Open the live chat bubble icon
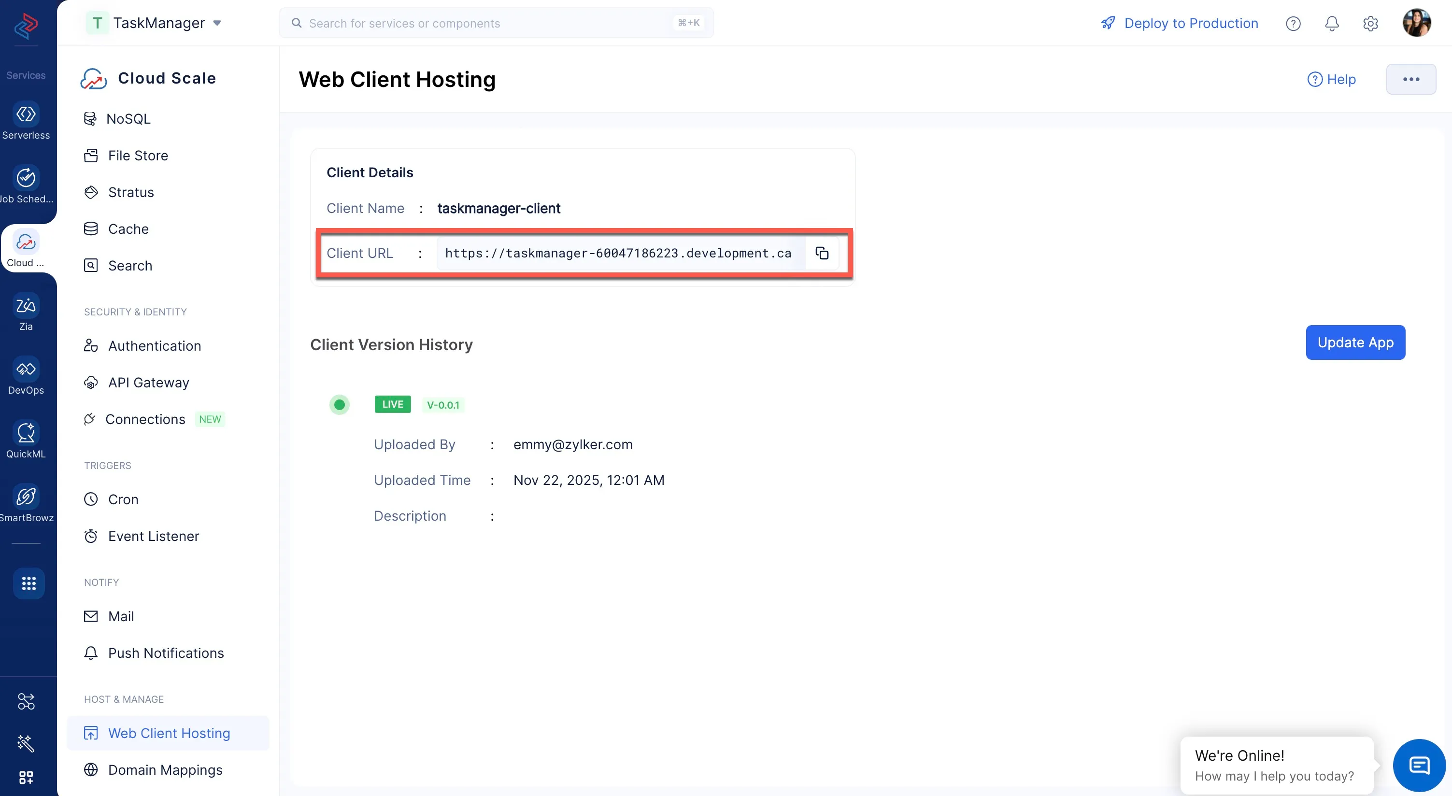1452x796 pixels. tap(1419, 765)
